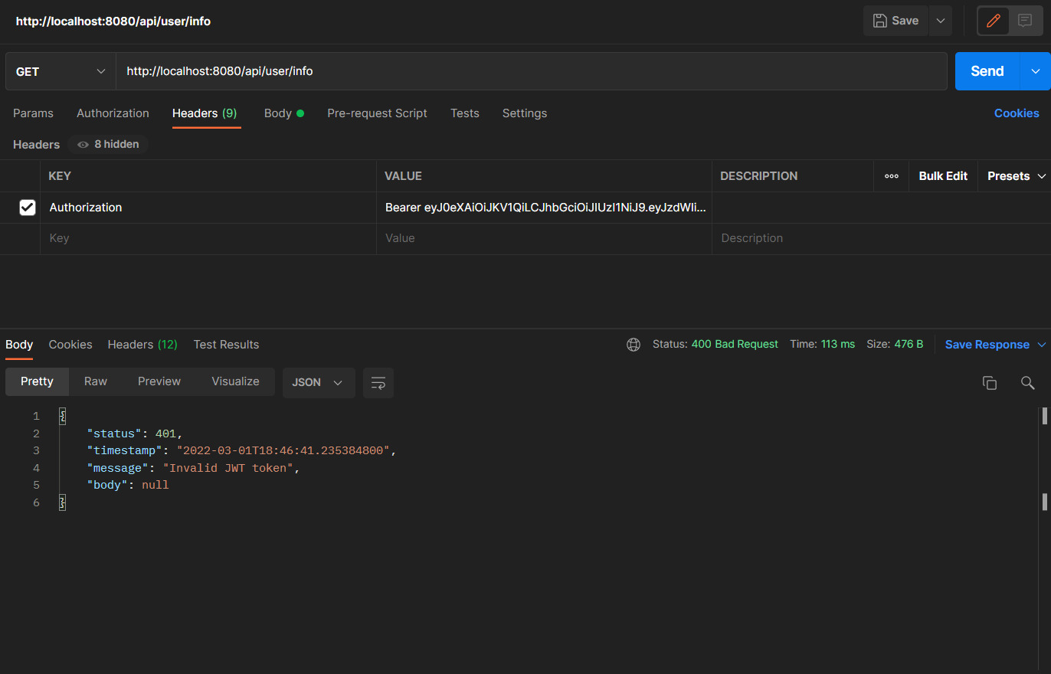The image size is (1051, 674).
Task: Open the comments mode icon
Action: (x=1025, y=21)
